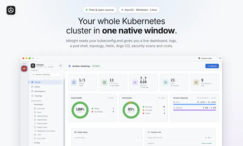Click the Free & open source badge
The width and height of the screenshot is (243, 146).
[100, 10]
